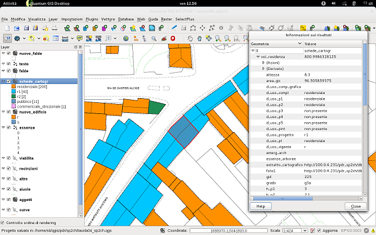Uncheck the viabilita layer checkbox
The image size is (376, 235).
[x=9, y=158]
